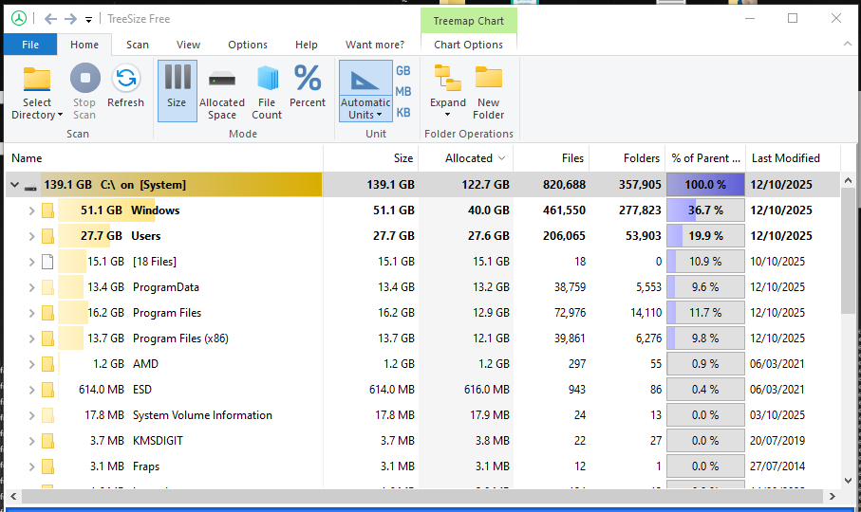This screenshot has height=512, width=861.
Task: Click the Stop Scan button
Action: click(x=84, y=91)
